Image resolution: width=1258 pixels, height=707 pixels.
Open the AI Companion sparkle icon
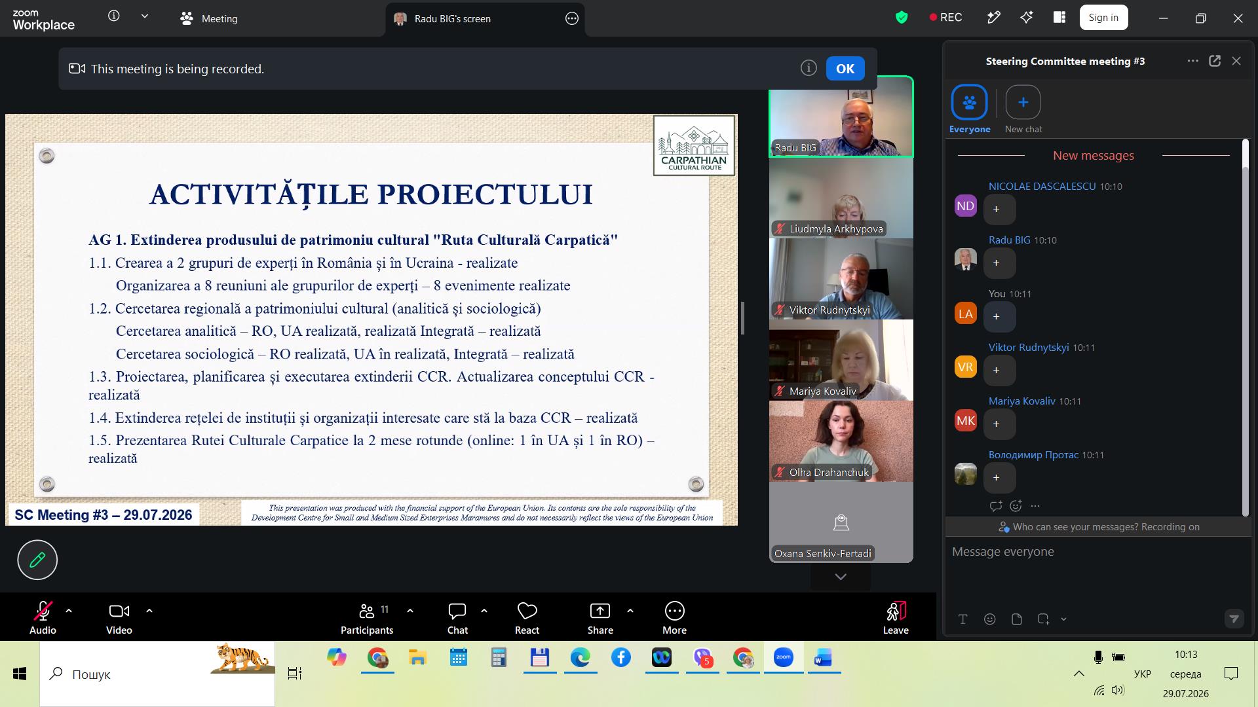[x=1026, y=18]
